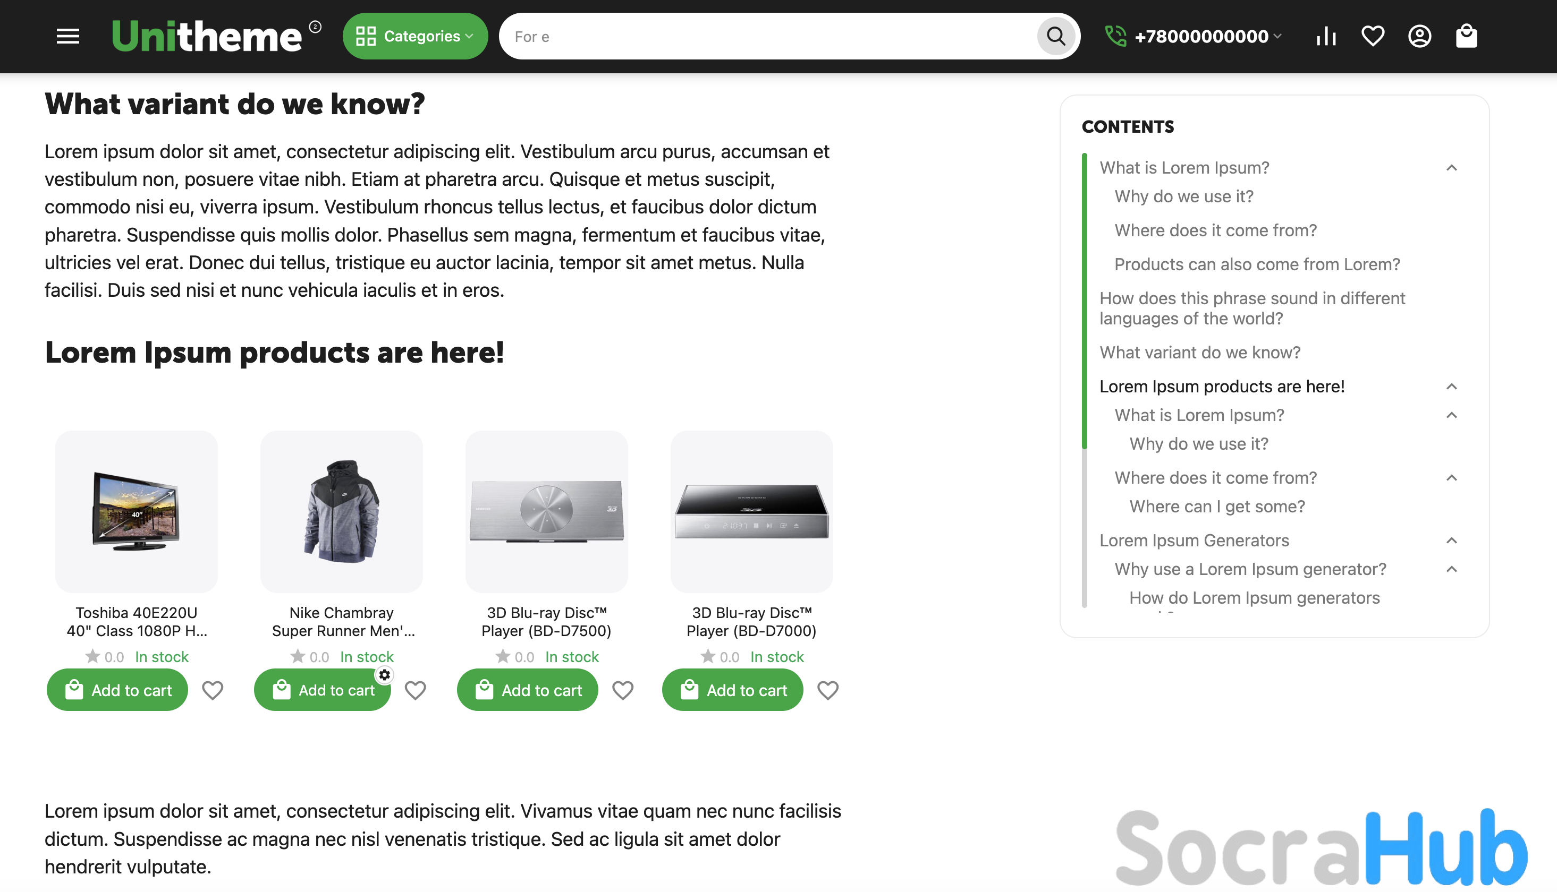Screen dimensions: 1557x892
Task: Click the gear icon on Nike product
Action: 384,675
